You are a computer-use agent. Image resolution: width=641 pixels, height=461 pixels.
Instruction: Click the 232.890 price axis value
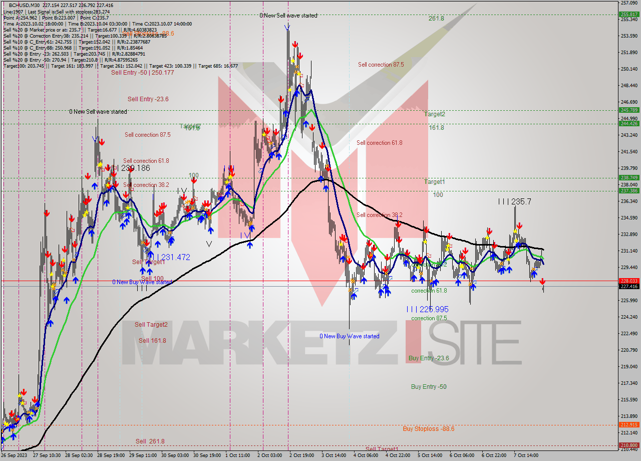[x=628, y=234]
